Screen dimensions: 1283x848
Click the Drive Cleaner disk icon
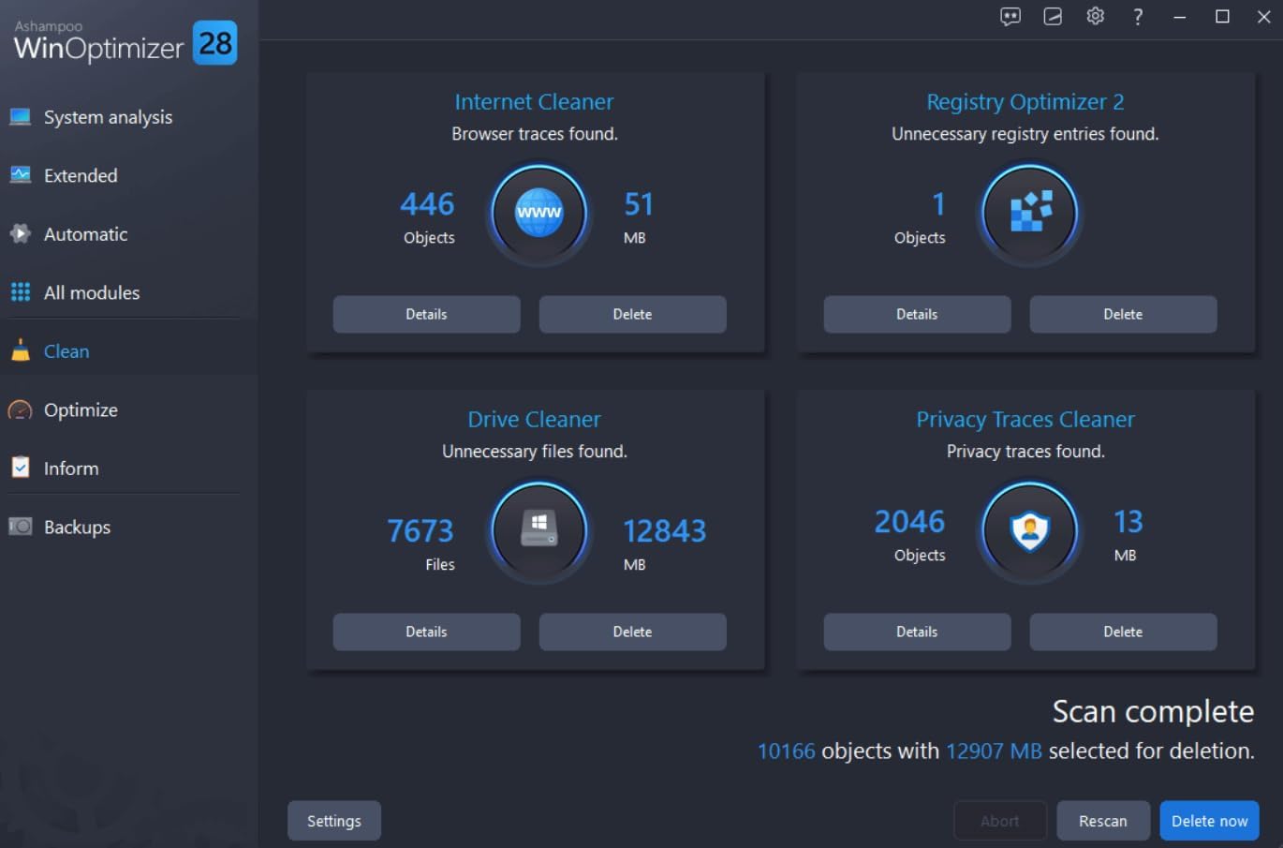tap(538, 530)
